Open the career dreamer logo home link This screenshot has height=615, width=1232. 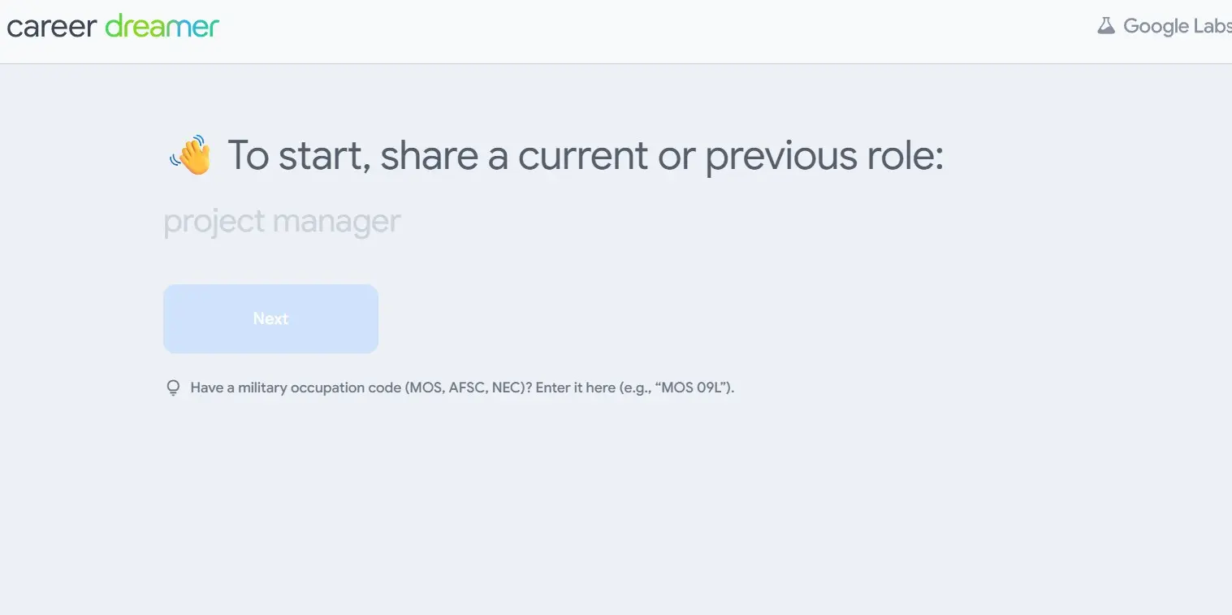(x=113, y=26)
